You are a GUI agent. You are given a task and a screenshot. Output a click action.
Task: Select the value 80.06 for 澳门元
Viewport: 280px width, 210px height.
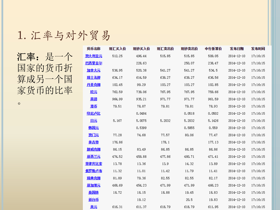(189, 135)
